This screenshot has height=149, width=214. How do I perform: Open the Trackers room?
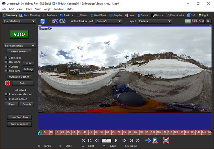(x=66, y=15)
